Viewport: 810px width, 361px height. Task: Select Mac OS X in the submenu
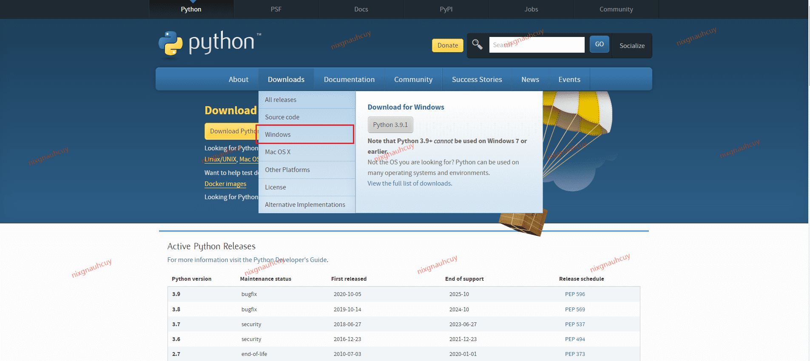tap(278, 152)
